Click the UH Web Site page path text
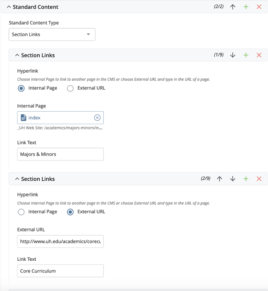268x291 pixels. pos(60,128)
